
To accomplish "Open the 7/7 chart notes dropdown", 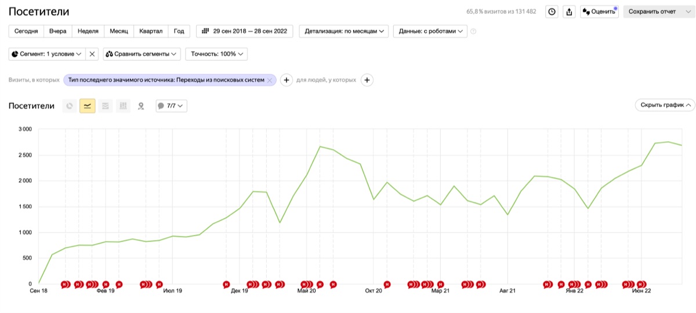I will tap(172, 106).
